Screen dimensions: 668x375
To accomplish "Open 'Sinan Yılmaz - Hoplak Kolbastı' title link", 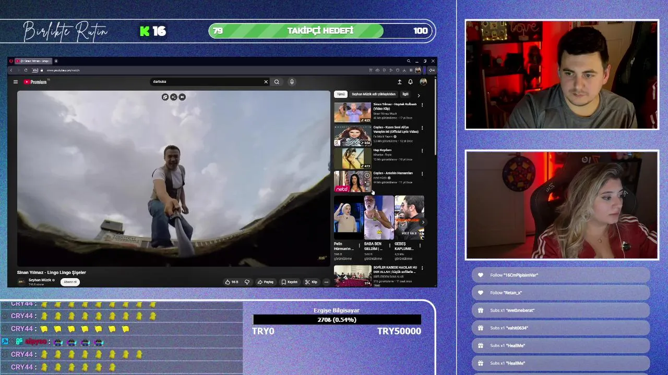I will (x=395, y=106).
